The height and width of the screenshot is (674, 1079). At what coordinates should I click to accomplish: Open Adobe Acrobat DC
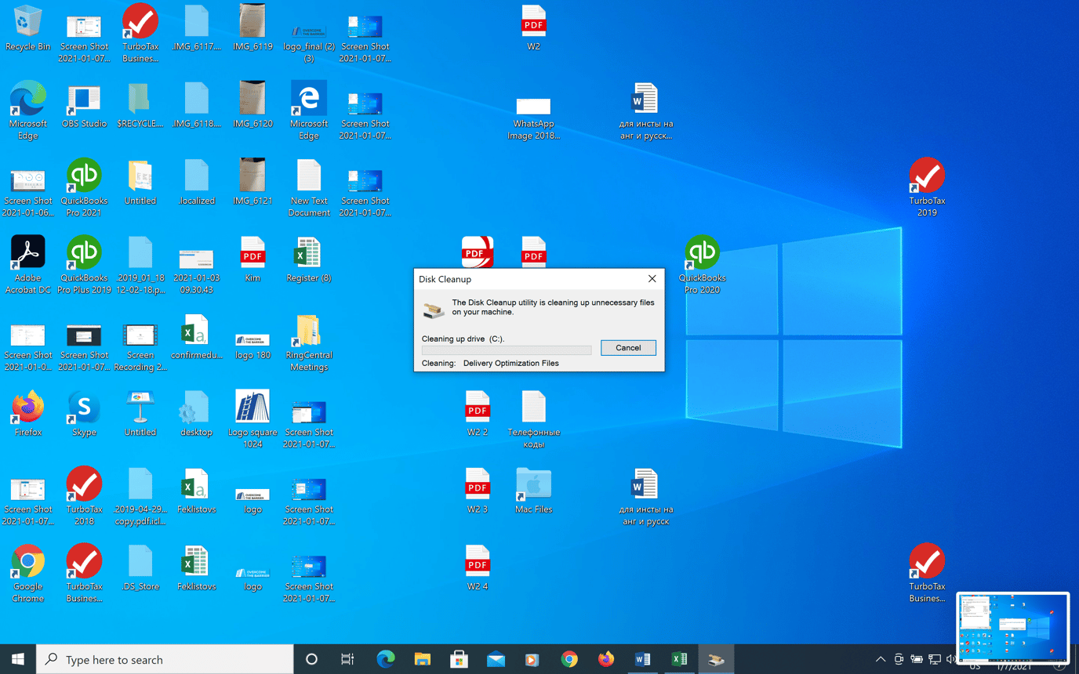[28, 253]
